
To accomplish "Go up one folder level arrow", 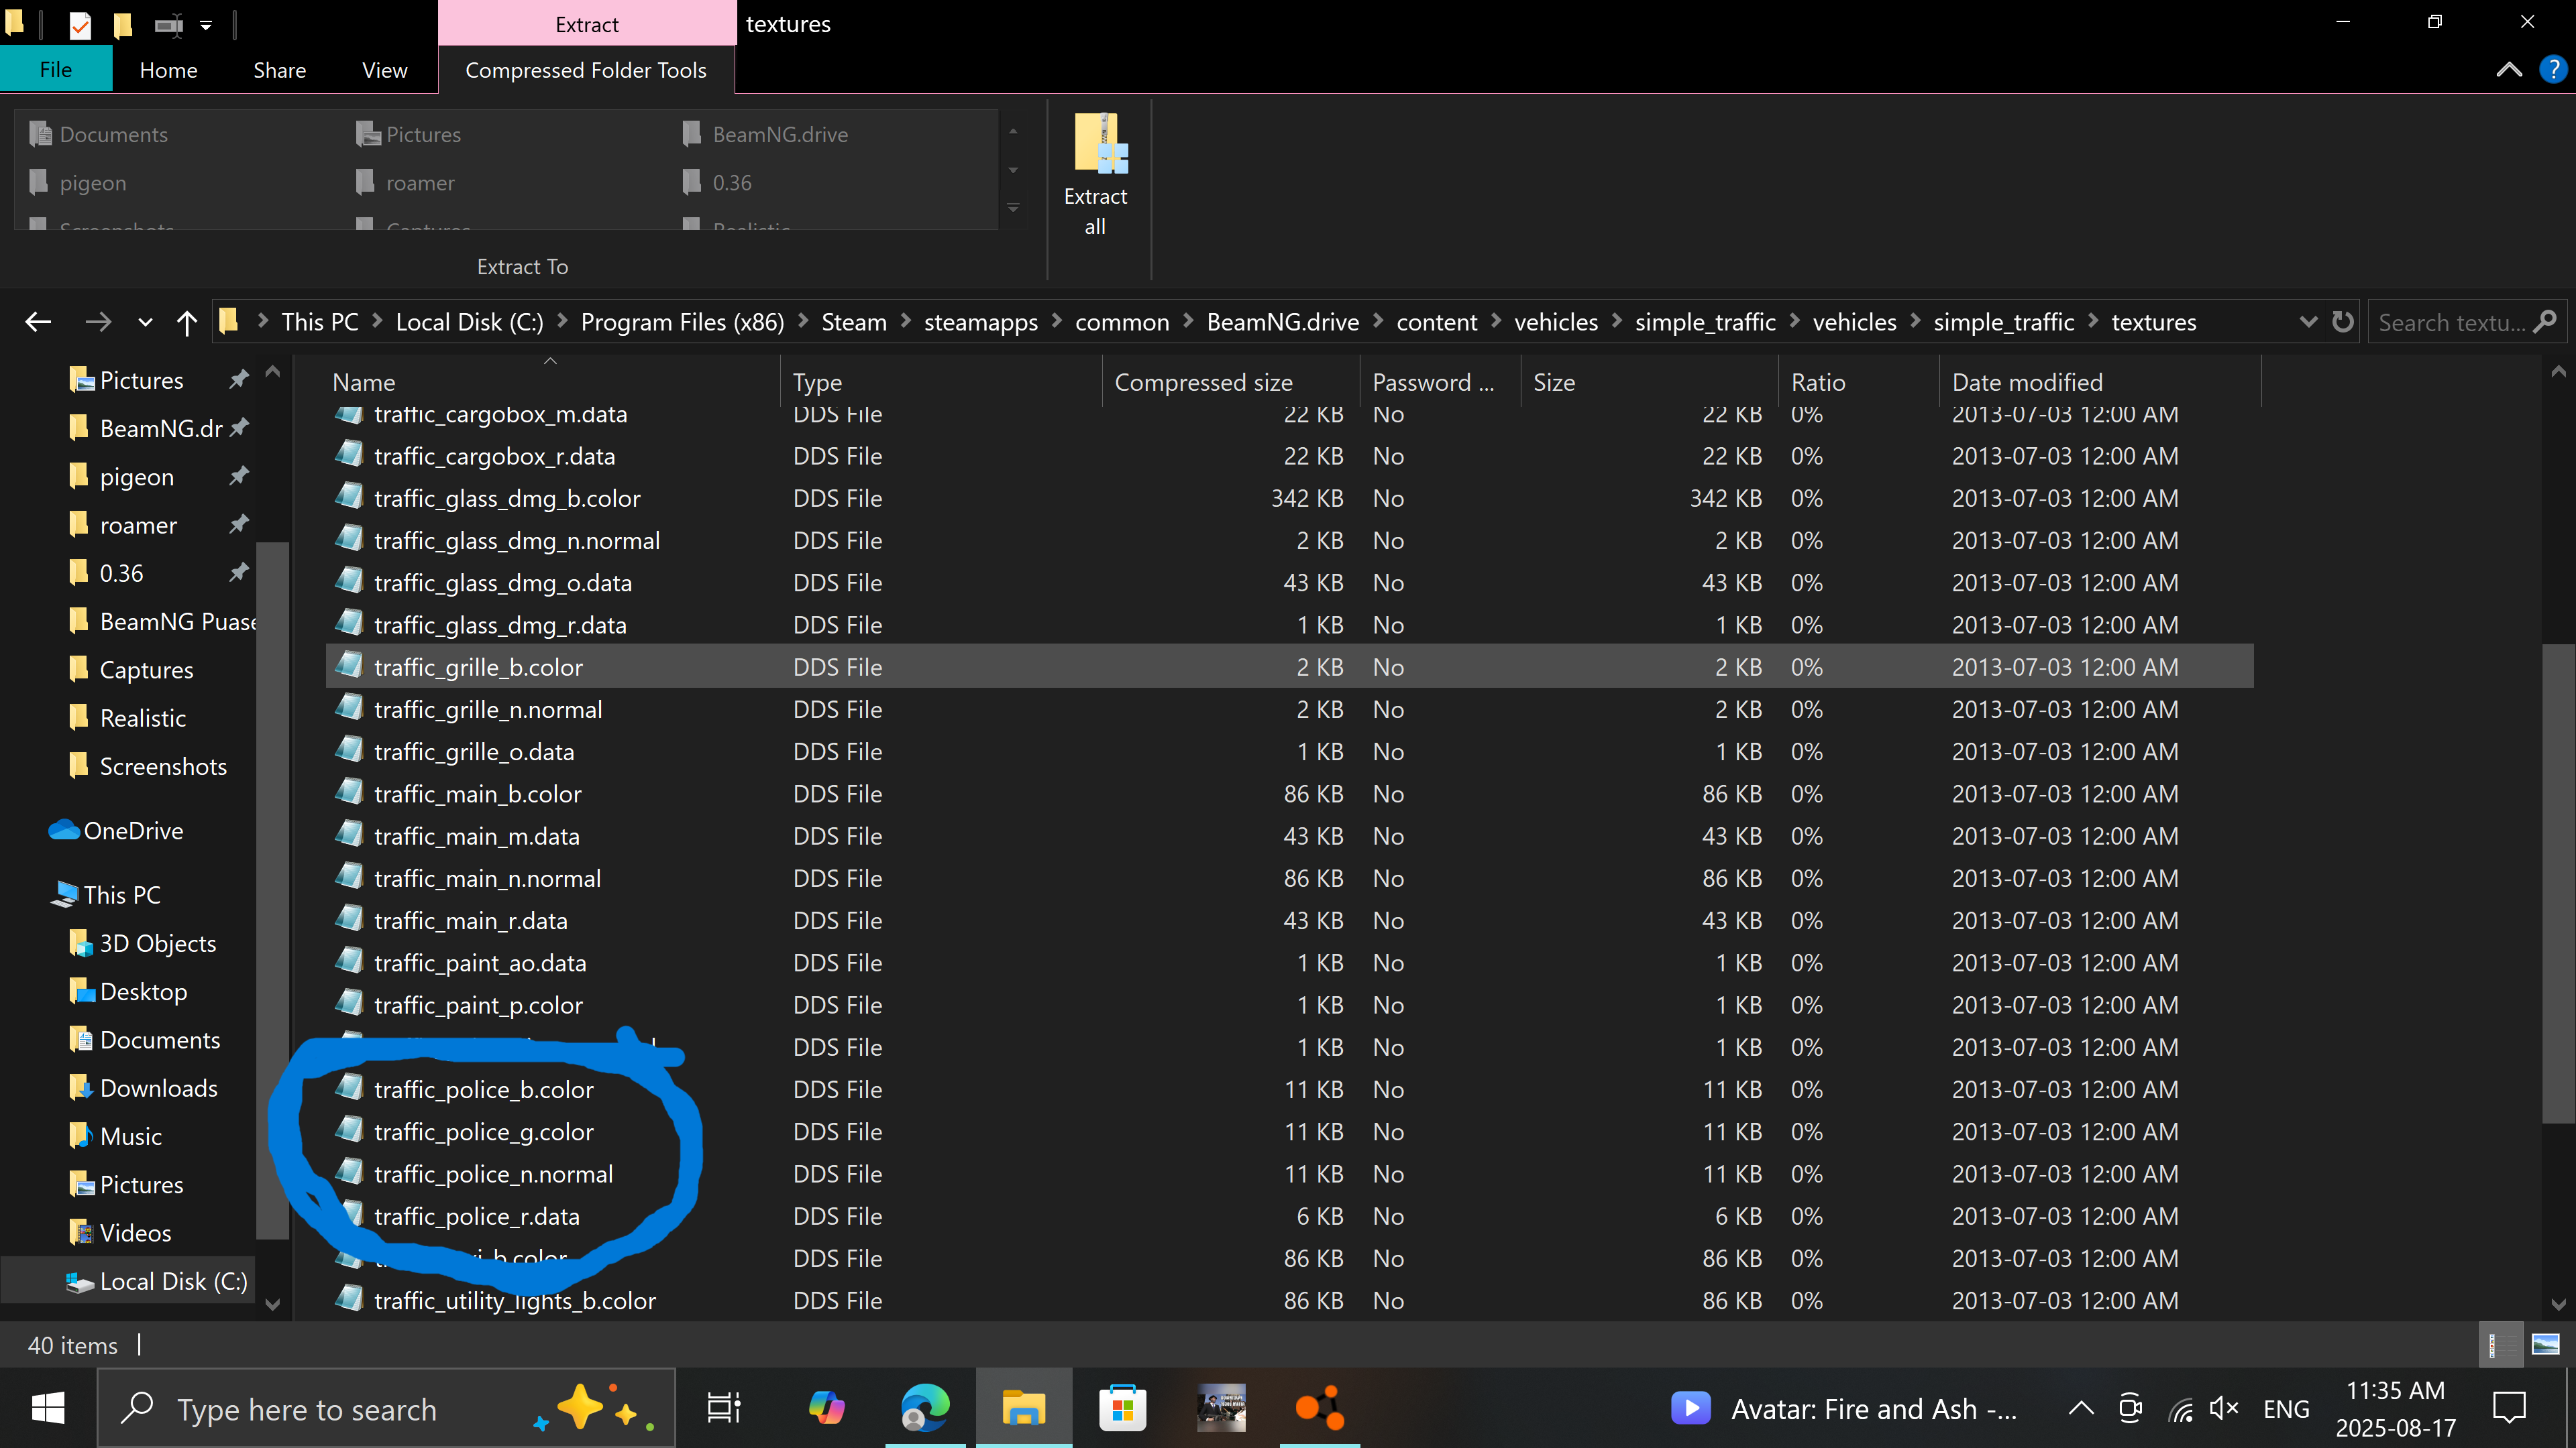I will pyautogui.click(x=187, y=322).
